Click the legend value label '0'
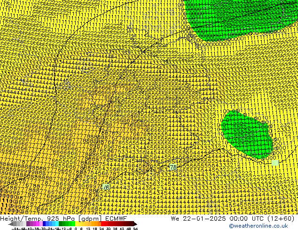Image resolution: width=298 pixels, height=230 pixels. [x=76, y=229]
